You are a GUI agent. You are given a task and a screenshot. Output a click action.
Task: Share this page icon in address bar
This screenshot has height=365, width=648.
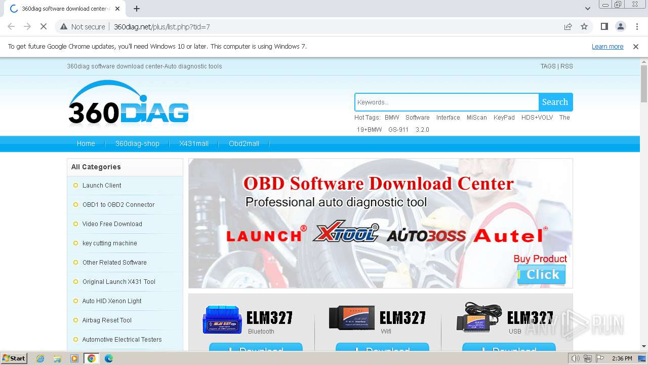(x=568, y=27)
